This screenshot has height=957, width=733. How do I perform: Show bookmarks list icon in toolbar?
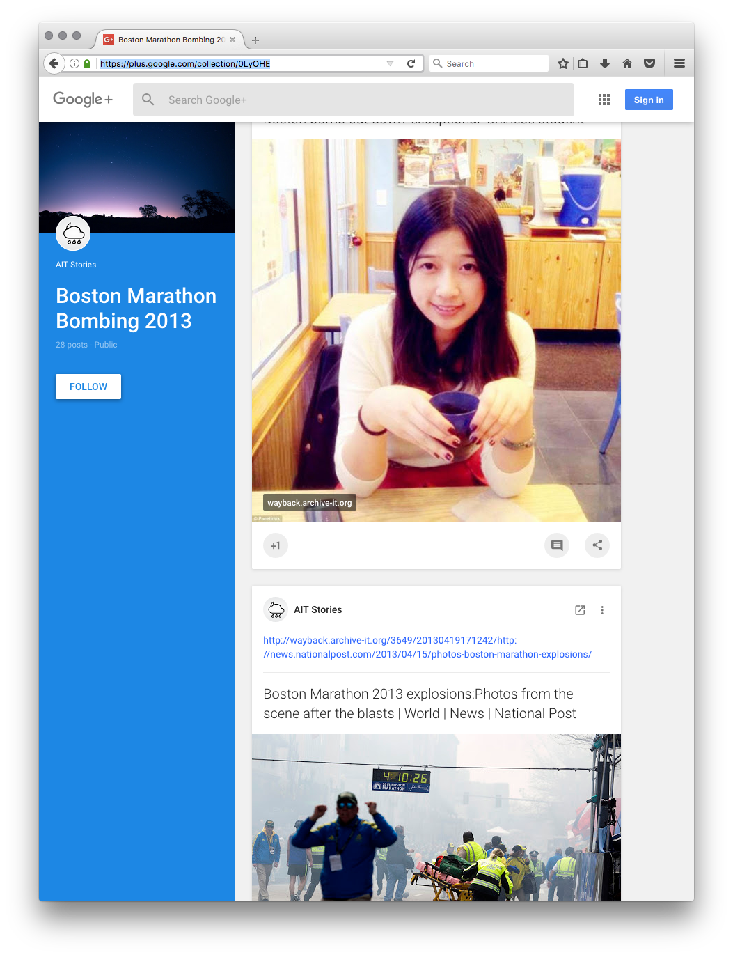[583, 63]
